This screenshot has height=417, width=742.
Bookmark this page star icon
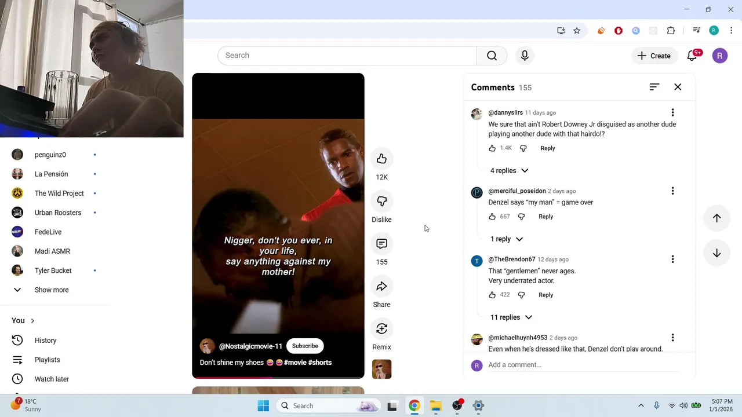coord(577,31)
